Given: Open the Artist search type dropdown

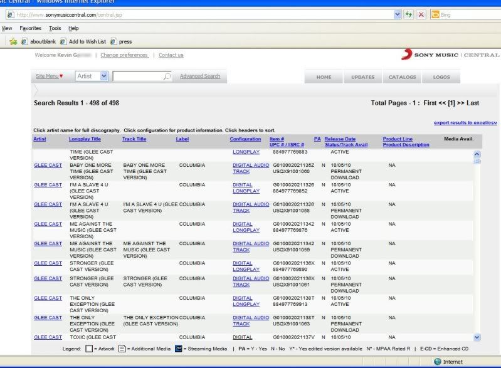Looking at the screenshot, I should pyautogui.click(x=92, y=76).
